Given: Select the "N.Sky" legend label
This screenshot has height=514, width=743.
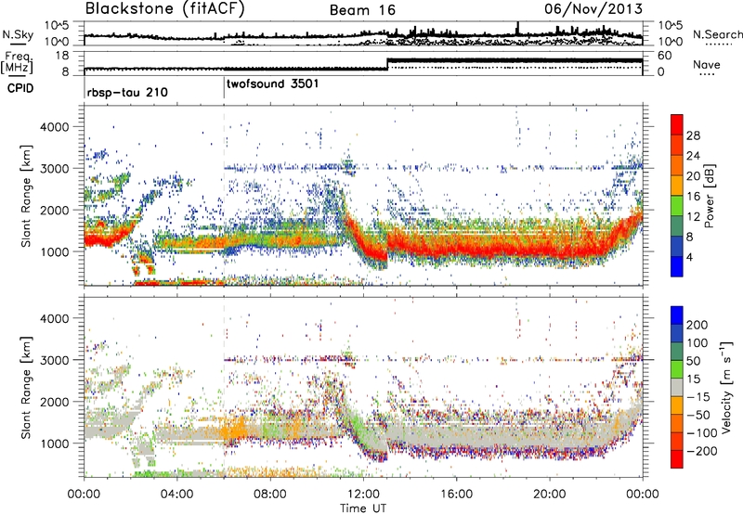Looking at the screenshot, I should (18, 34).
